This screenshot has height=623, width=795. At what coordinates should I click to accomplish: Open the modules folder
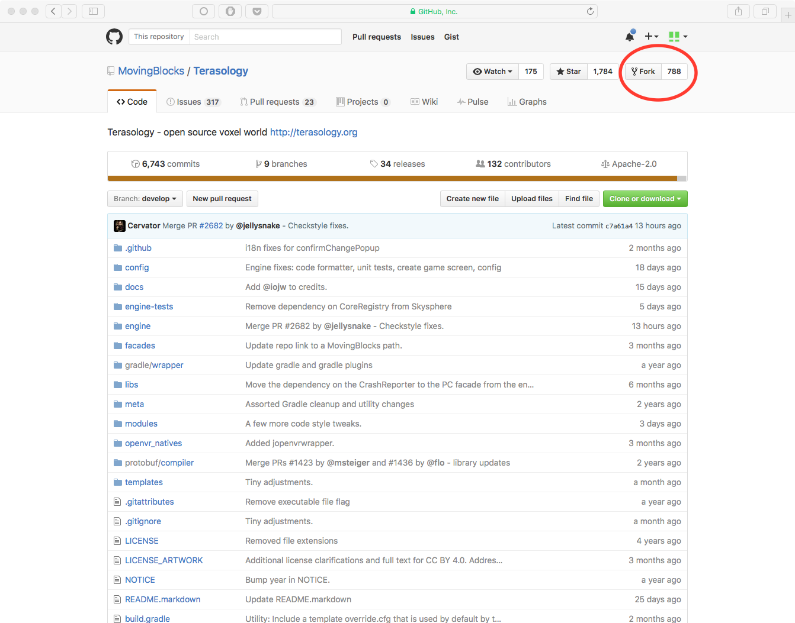pos(141,424)
